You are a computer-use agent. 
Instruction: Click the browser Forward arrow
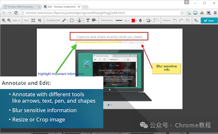click(x=10, y=13)
